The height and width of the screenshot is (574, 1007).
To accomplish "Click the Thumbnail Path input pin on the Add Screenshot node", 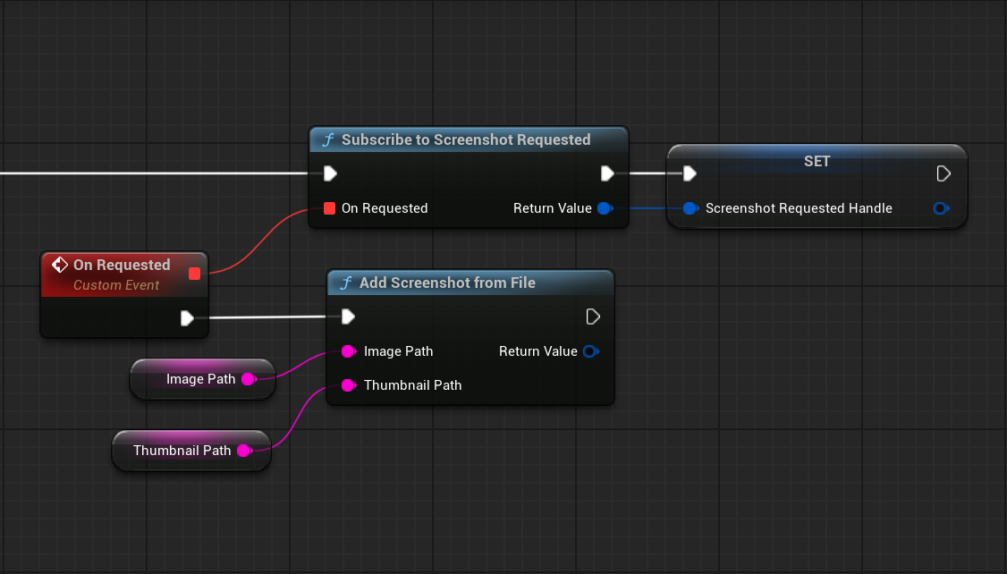I will (x=348, y=385).
